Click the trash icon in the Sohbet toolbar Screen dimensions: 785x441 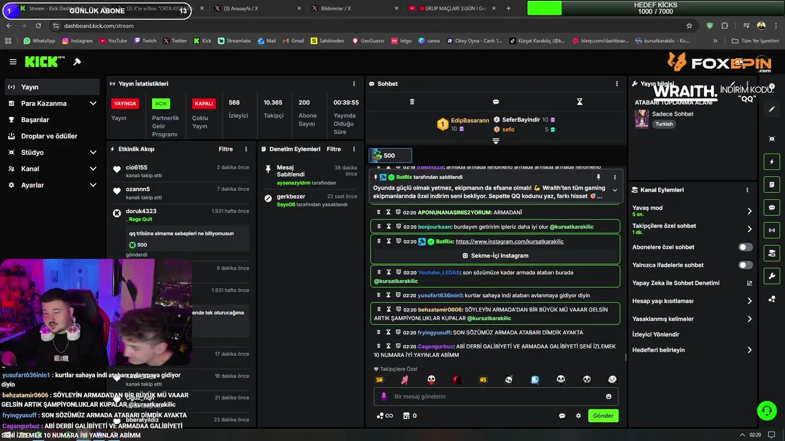tap(412, 102)
